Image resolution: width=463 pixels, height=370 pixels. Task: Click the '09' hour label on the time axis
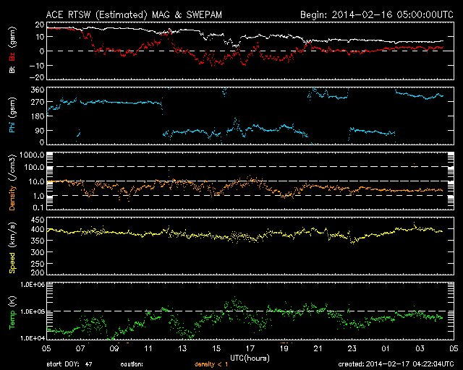[114, 348]
